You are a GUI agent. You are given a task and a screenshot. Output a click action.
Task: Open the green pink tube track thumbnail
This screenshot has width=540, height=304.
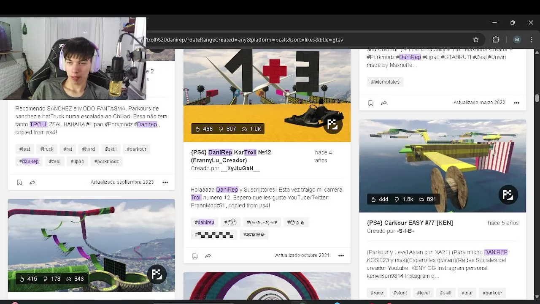click(91, 245)
